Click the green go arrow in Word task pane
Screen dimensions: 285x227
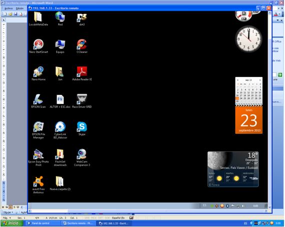click(x=280, y=74)
